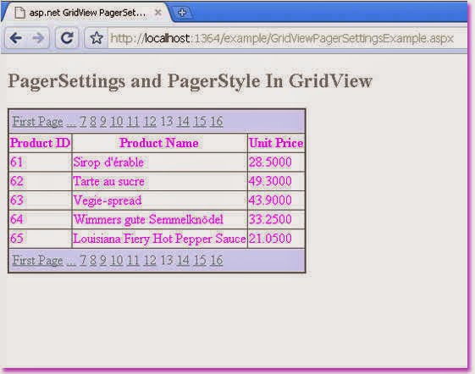Click the price cell 28.5000
This screenshot has width=475, height=374.
click(x=276, y=162)
